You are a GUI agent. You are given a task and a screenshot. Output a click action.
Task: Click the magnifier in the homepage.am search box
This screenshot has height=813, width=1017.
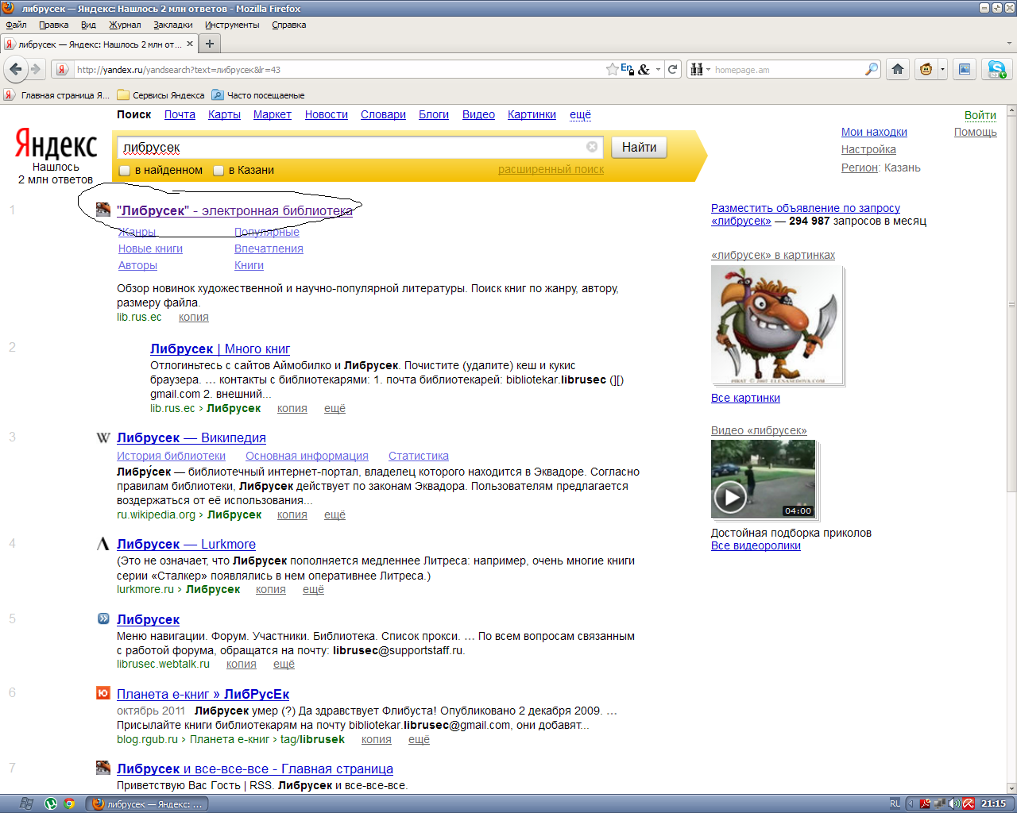871,69
